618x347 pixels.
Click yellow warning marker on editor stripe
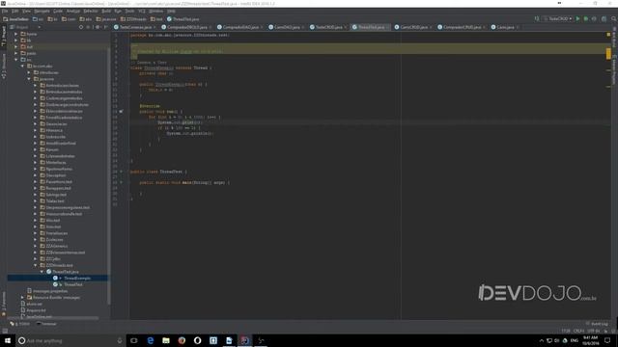point(608,54)
